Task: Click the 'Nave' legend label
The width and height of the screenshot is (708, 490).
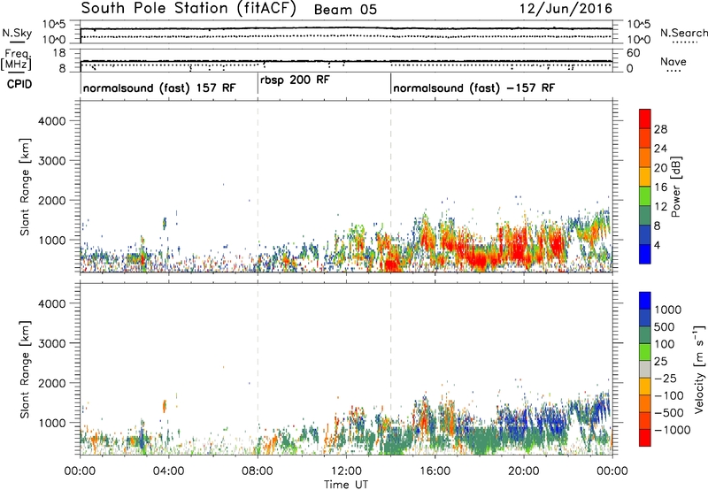Action: click(673, 62)
